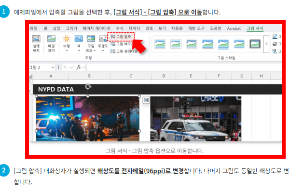Switch to the 자동화 tab
Viewport: 290px width, 192px height.
pyautogui.click(x=177, y=28)
